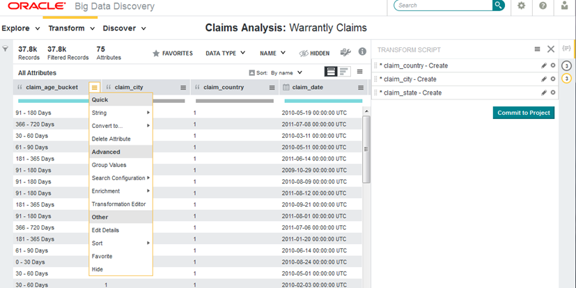Choose Group Values menu entry
The width and height of the screenshot is (576, 288).
click(120, 165)
